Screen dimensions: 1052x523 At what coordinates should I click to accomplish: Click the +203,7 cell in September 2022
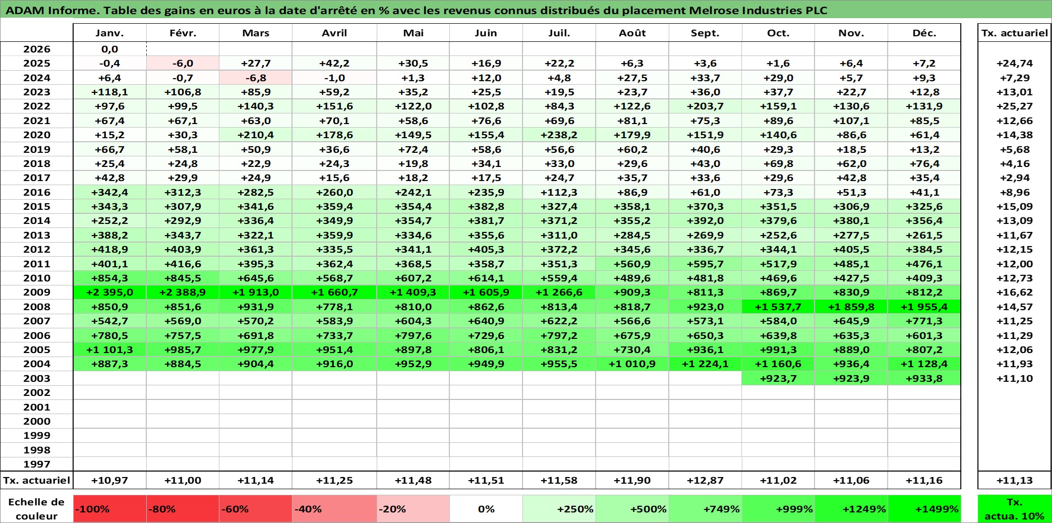tap(706, 106)
